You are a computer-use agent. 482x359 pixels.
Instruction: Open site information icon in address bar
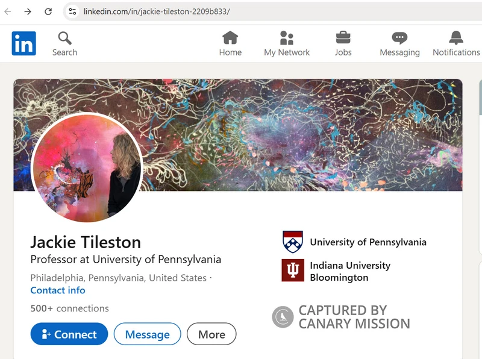tap(72, 11)
